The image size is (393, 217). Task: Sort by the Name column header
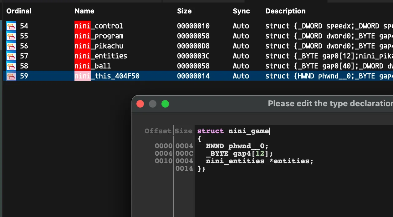84,11
